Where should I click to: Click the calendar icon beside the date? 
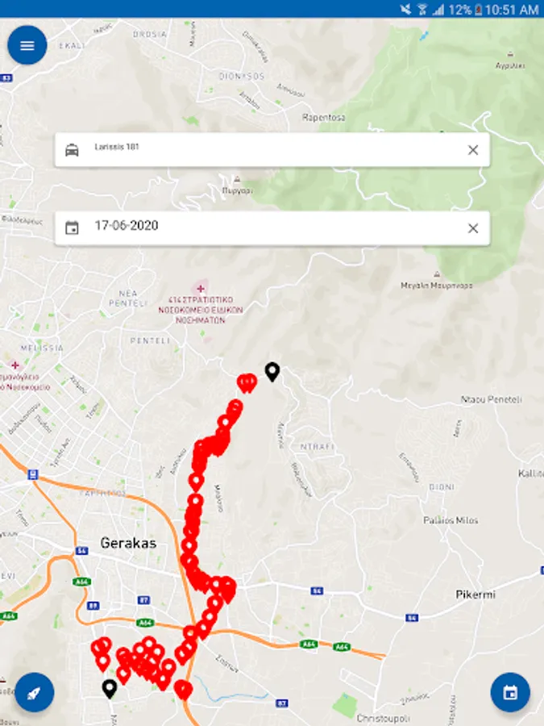click(72, 228)
